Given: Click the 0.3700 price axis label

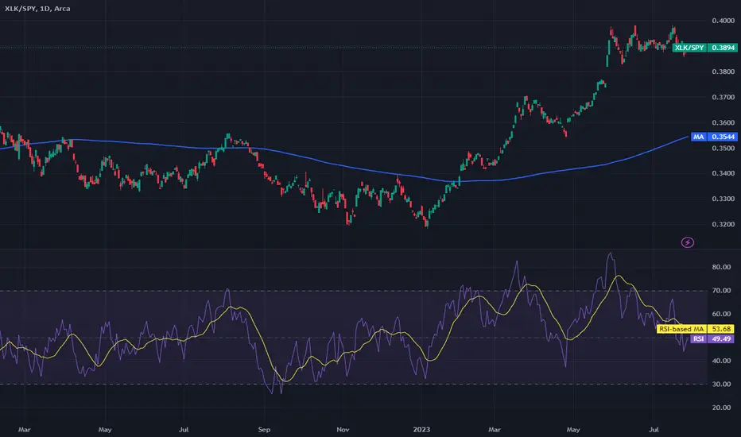Looking at the screenshot, I should (x=723, y=97).
